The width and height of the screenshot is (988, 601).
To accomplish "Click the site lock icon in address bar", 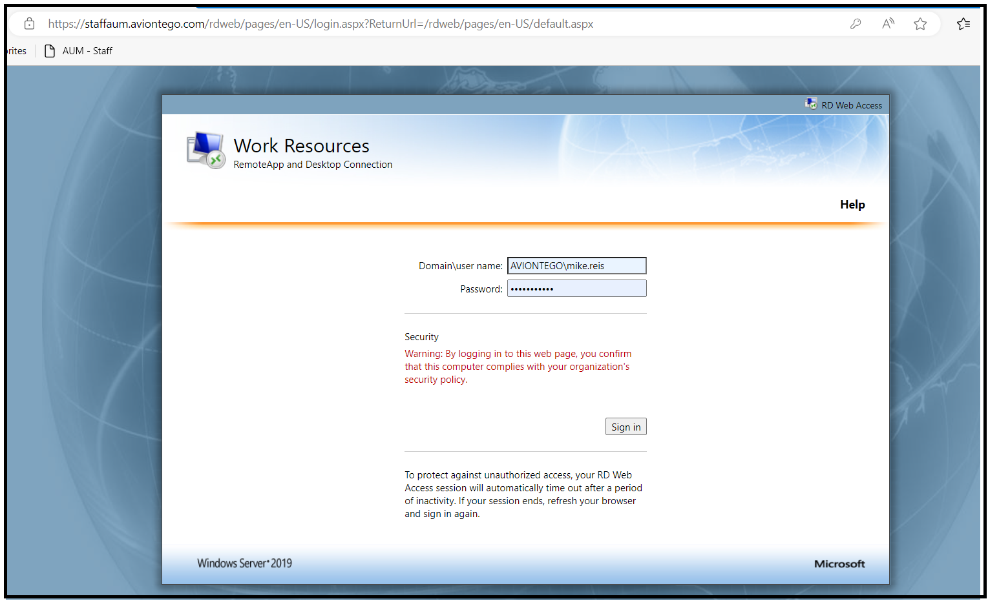I will [29, 24].
